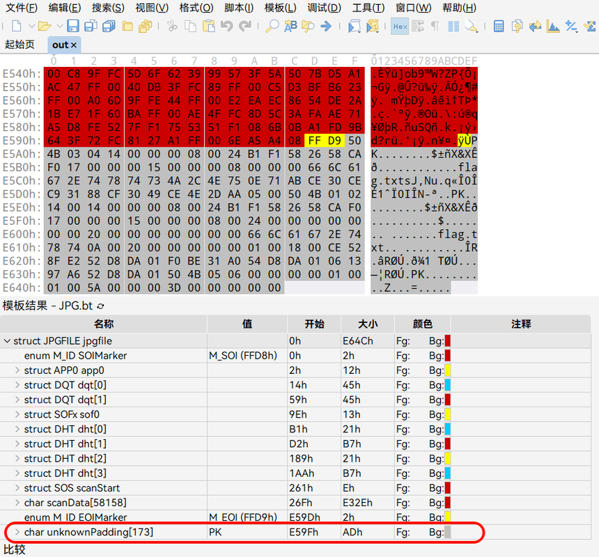Click the Hex Operations plus-minus icon
Viewport: 599px width, 557px height.
click(571, 26)
